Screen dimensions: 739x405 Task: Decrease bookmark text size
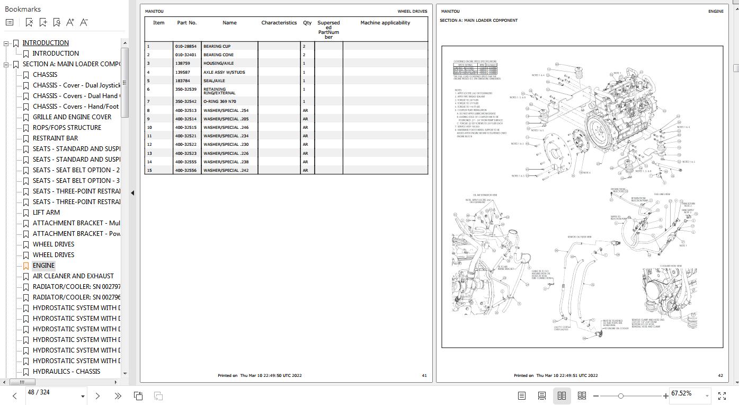click(x=84, y=22)
